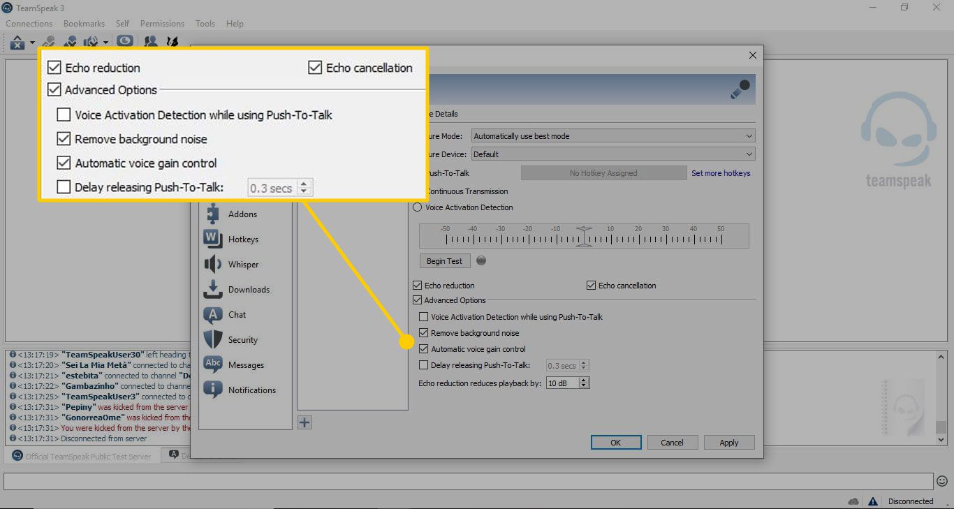Click the 10 dB echo reduction spinner

(568, 383)
